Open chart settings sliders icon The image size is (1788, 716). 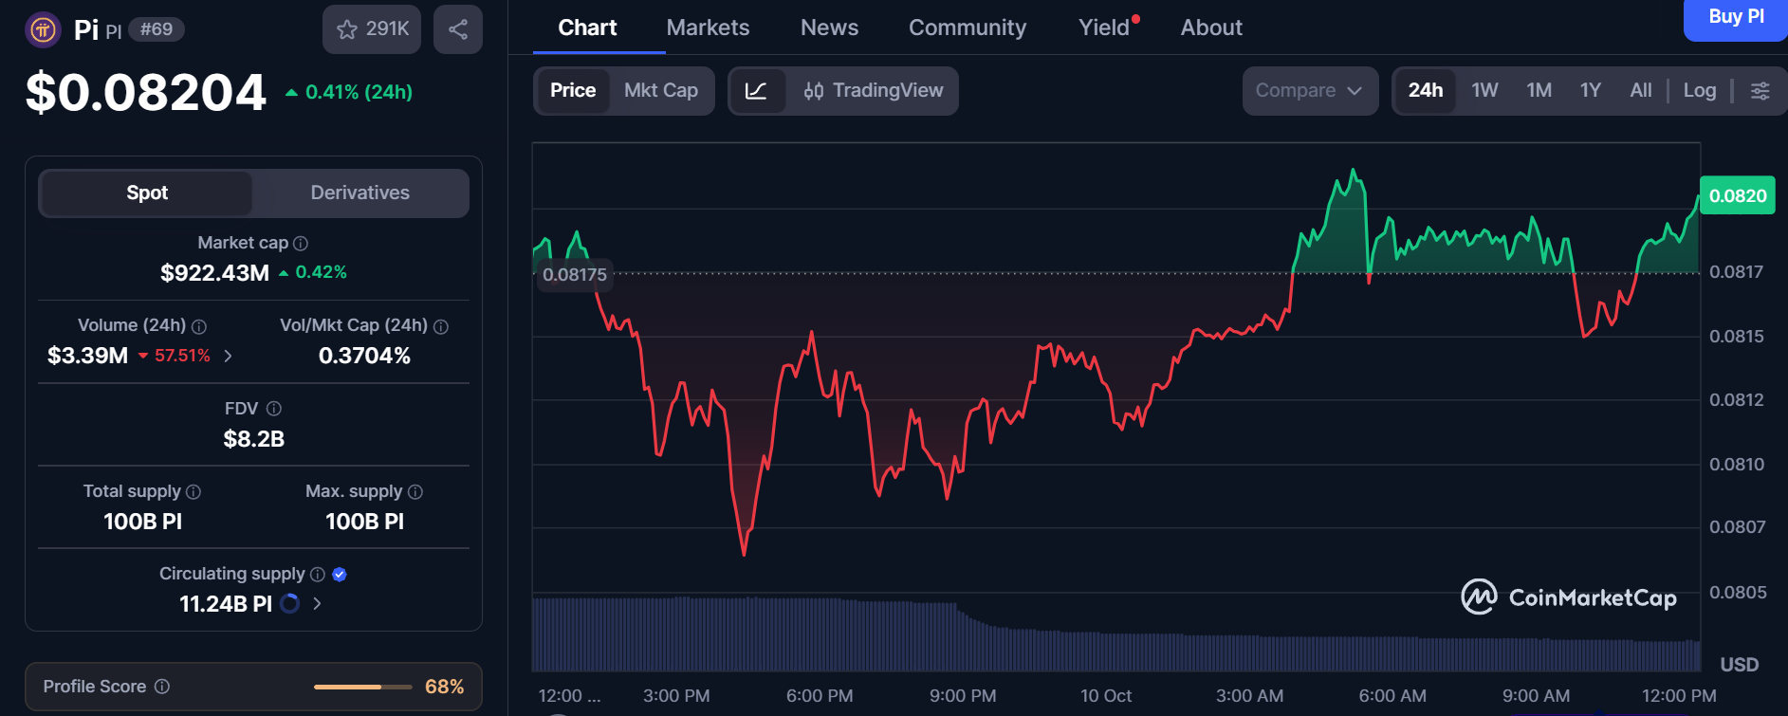(1760, 91)
